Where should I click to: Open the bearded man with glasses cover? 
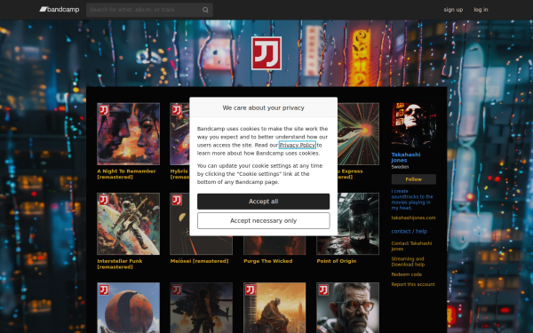tap(347, 308)
